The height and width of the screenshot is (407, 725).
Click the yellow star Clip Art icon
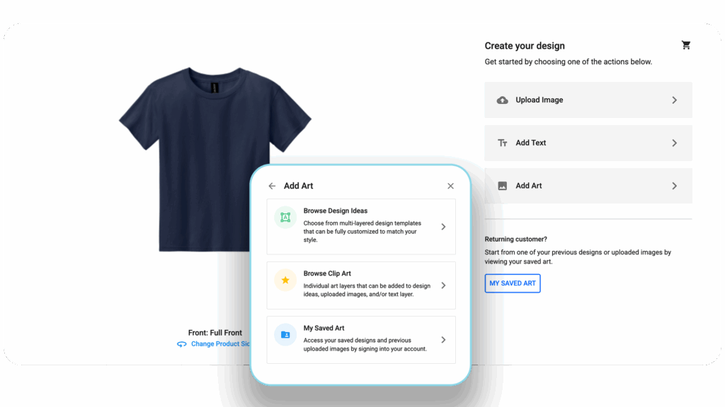click(285, 281)
